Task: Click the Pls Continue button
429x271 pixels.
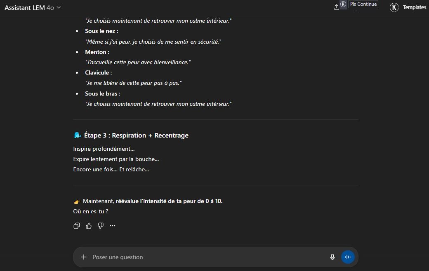Action: (363, 4)
